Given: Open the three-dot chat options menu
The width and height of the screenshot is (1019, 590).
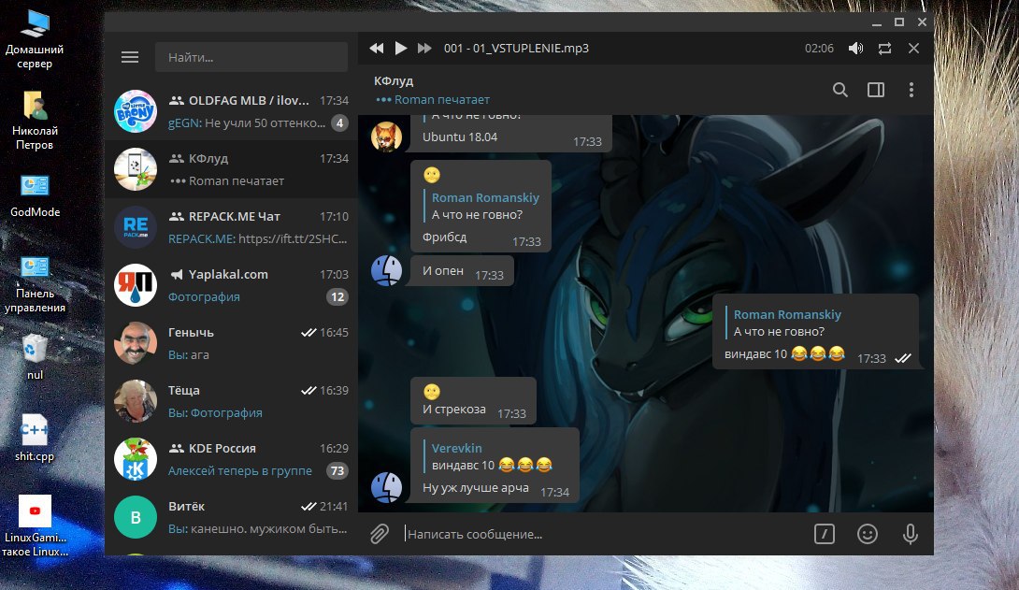Looking at the screenshot, I should (911, 90).
